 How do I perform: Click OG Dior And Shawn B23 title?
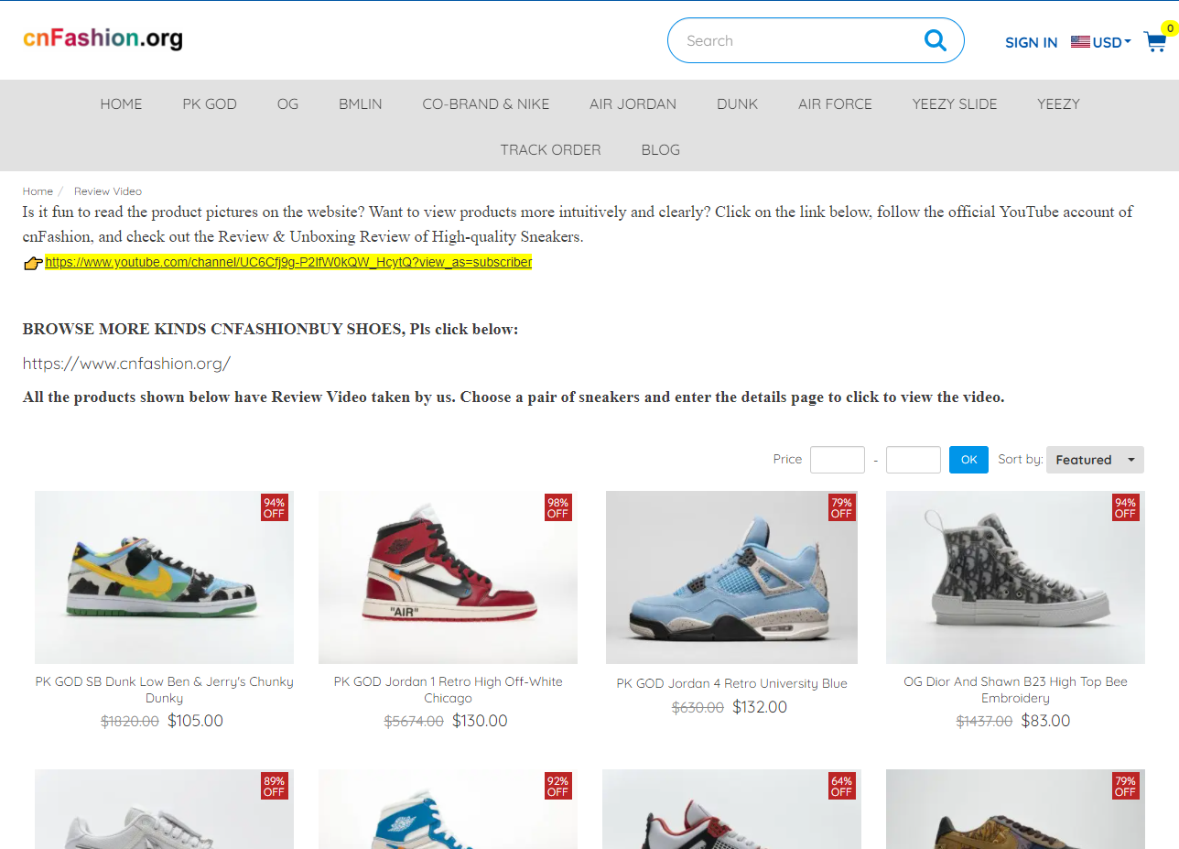pyautogui.click(x=1015, y=690)
